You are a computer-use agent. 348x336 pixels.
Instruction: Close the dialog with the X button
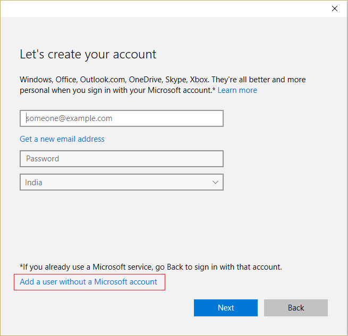click(x=334, y=8)
